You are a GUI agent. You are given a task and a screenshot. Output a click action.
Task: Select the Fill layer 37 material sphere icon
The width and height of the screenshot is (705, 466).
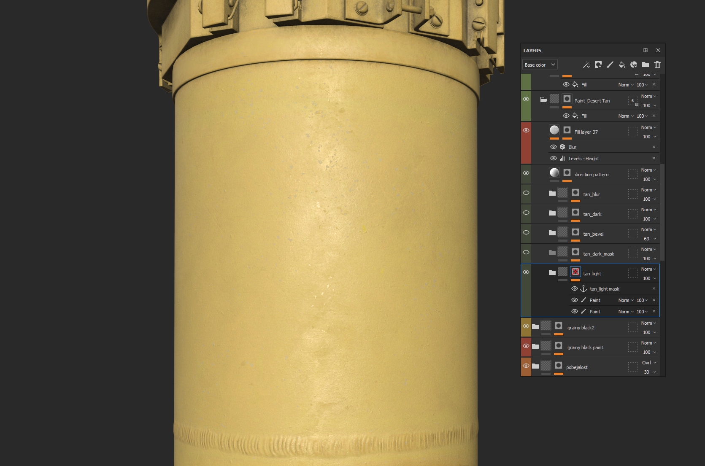tap(555, 130)
